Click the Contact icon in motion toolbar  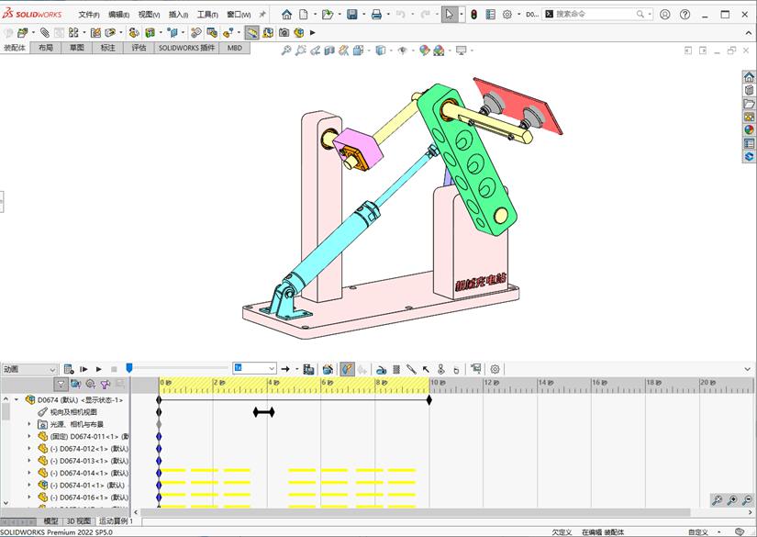click(440, 369)
